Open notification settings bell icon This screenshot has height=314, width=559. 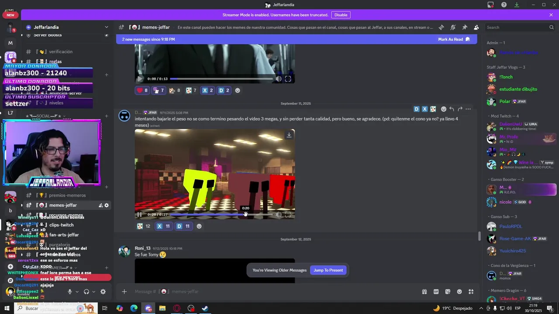coord(453,27)
